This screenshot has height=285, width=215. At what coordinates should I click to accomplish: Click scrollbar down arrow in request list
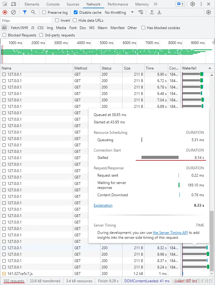(x=212, y=274)
